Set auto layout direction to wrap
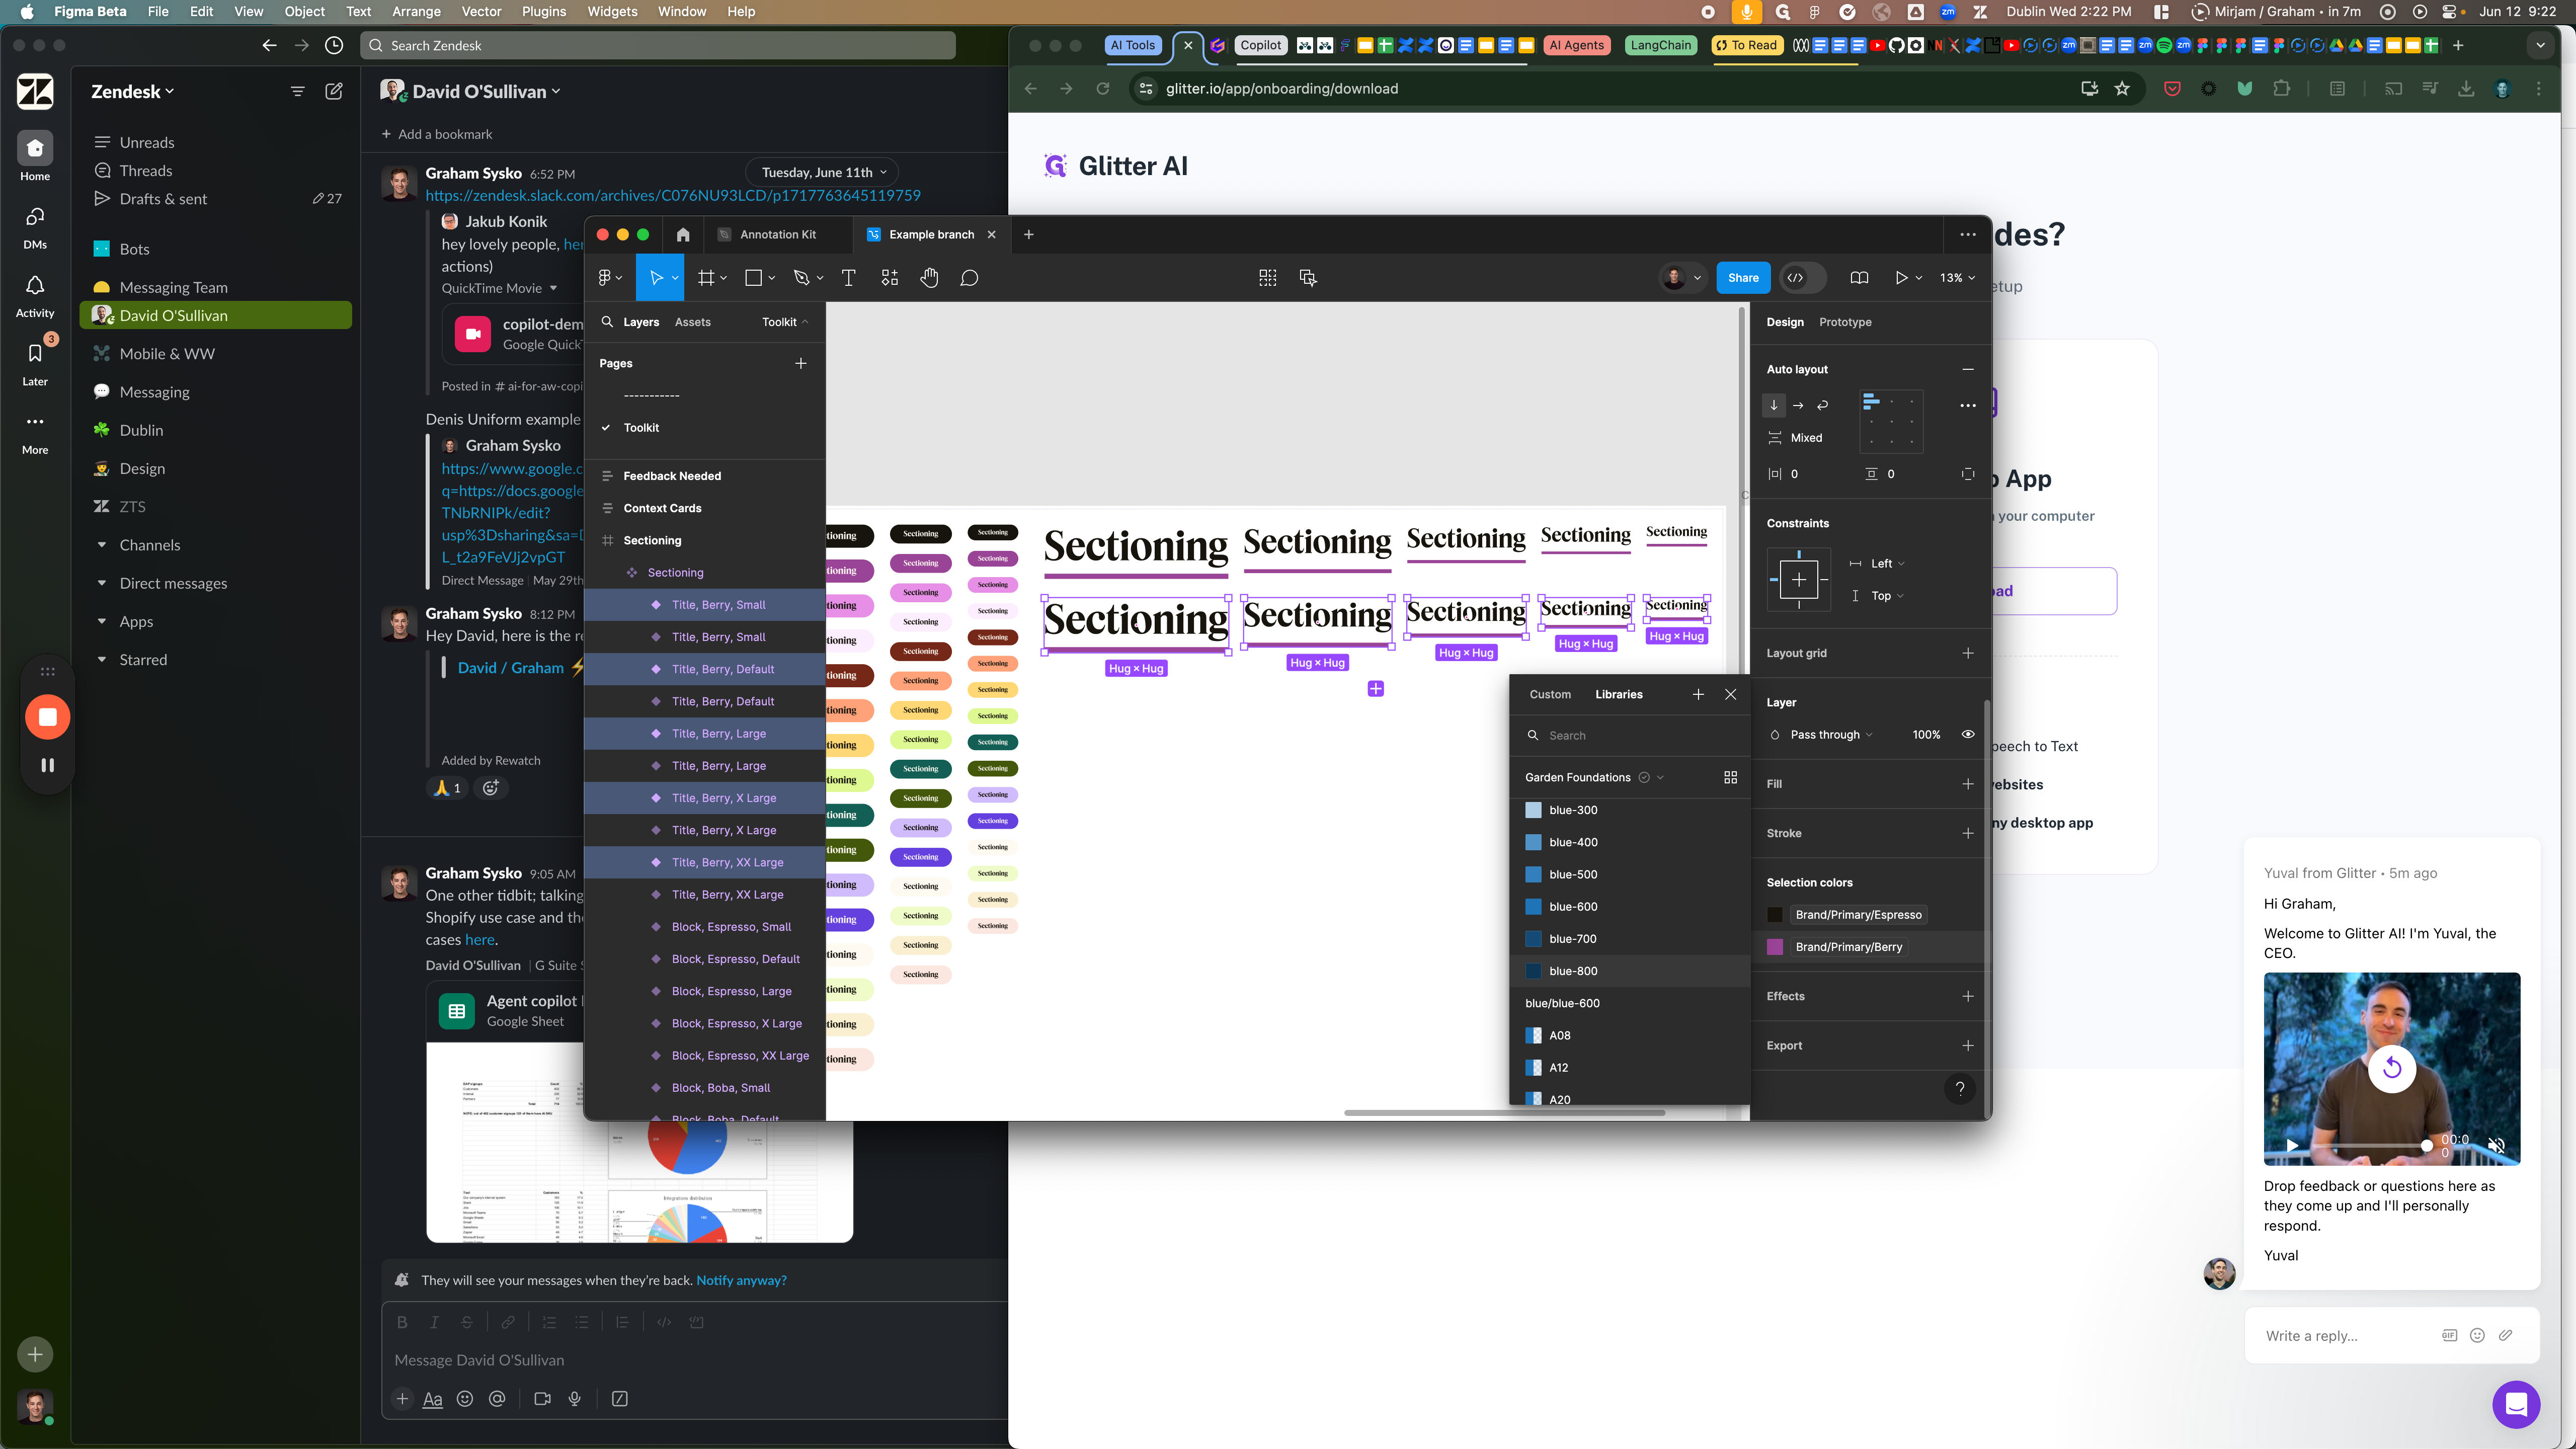Viewport: 2576px width, 1449px height. click(x=1823, y=405)
